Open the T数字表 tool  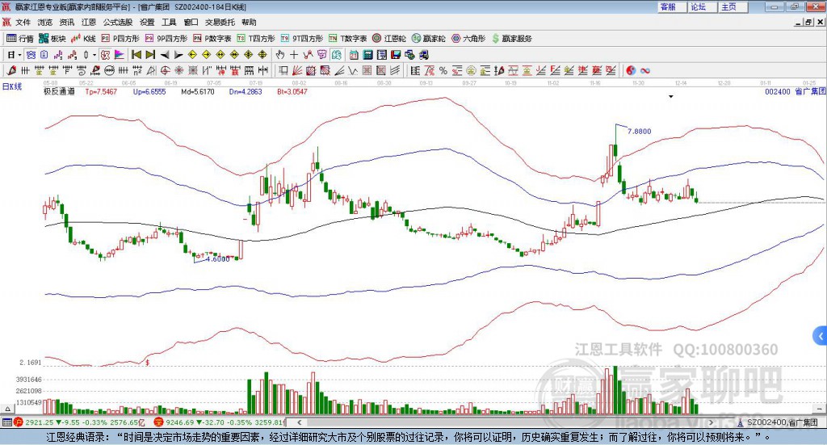click(x=347, y=39)
